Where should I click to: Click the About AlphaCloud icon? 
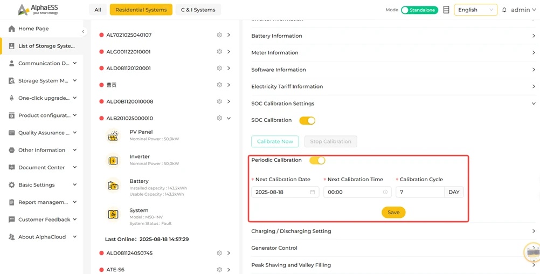point(12,237)
